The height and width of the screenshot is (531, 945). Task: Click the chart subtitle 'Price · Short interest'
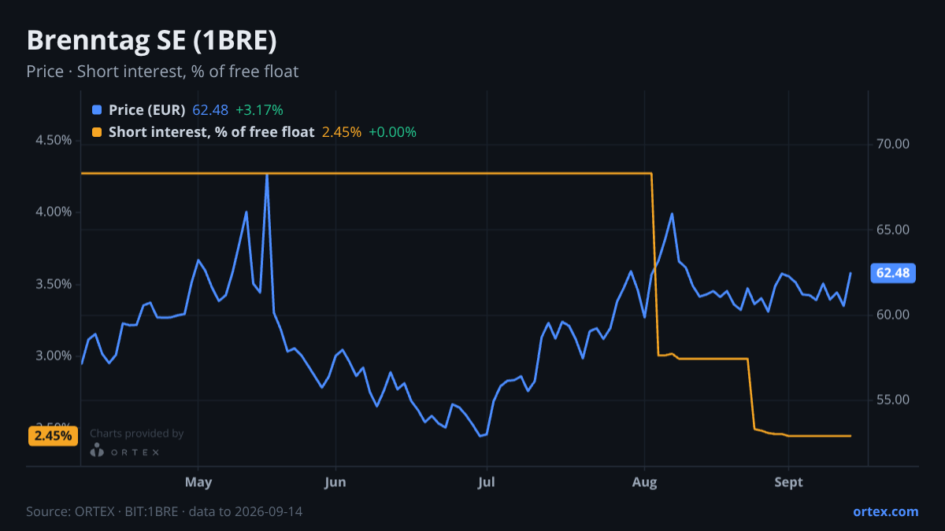click(162, 72)
